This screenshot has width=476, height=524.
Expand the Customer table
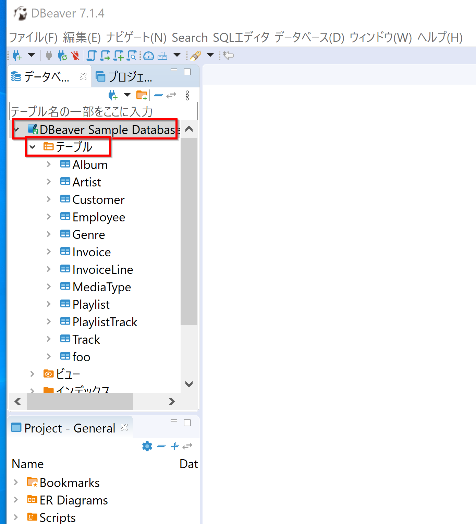point(49,199)
